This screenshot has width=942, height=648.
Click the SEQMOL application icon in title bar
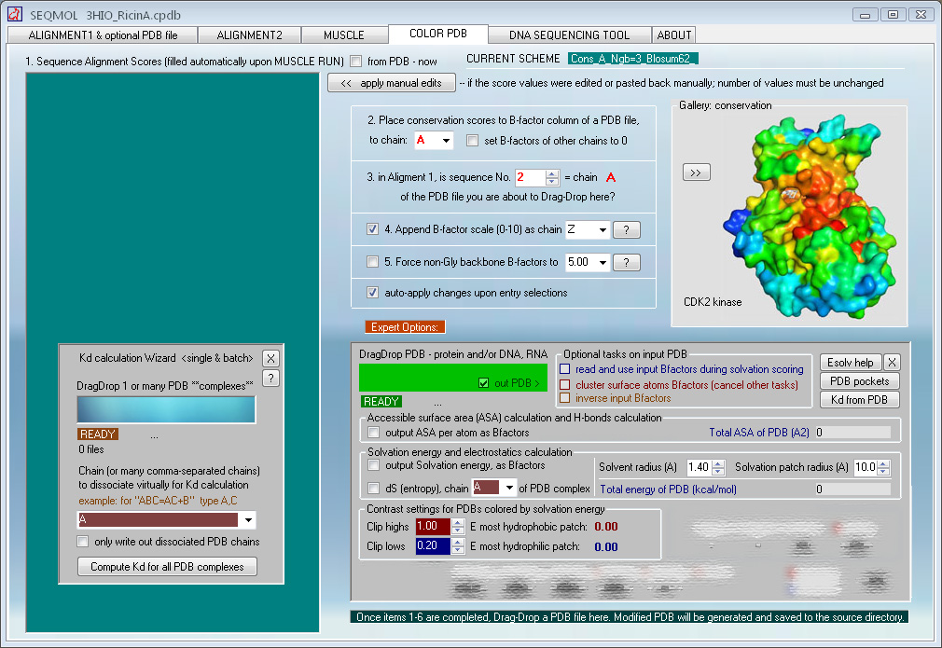(x=14, y=15)
